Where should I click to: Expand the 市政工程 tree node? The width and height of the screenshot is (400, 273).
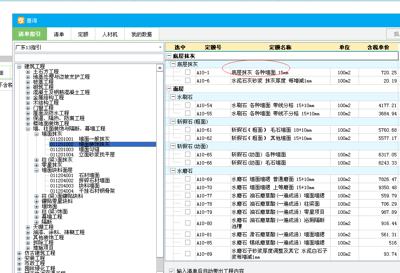coord(19,263)
